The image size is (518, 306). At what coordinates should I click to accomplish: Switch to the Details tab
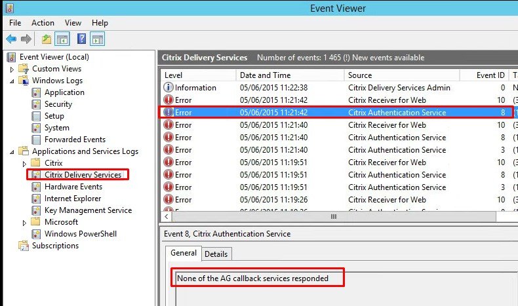tap(216, 254)
